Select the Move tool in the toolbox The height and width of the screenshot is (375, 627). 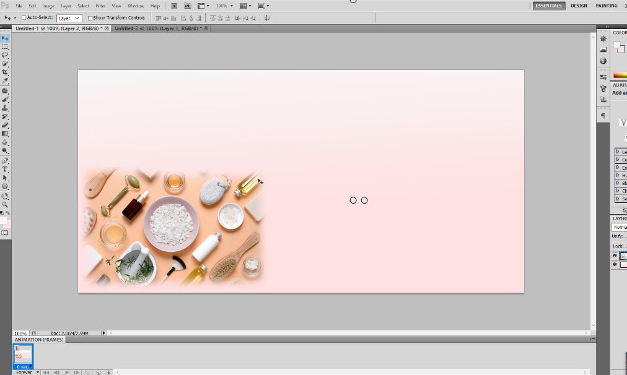tap(5, 38)
